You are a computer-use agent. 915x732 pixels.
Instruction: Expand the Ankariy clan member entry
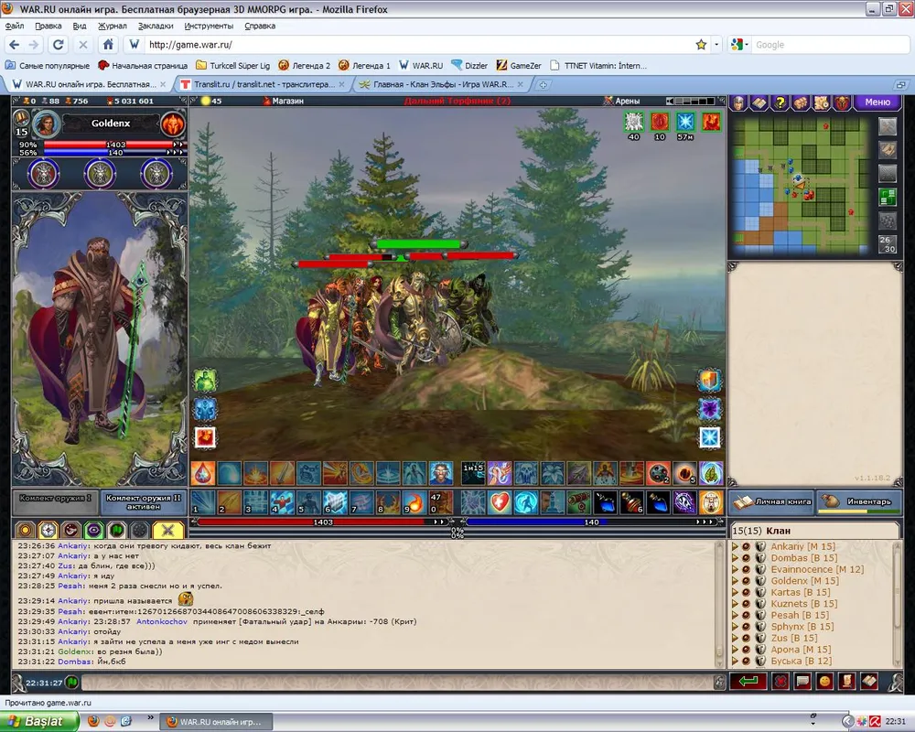[735, 547]
